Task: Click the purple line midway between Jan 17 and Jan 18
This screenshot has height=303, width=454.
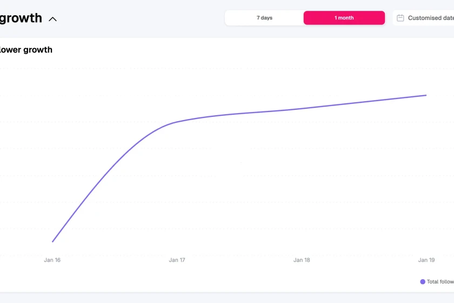Action: (x=239, y=113)
